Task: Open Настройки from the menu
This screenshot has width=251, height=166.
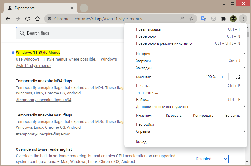Action: tap(186, 124)
